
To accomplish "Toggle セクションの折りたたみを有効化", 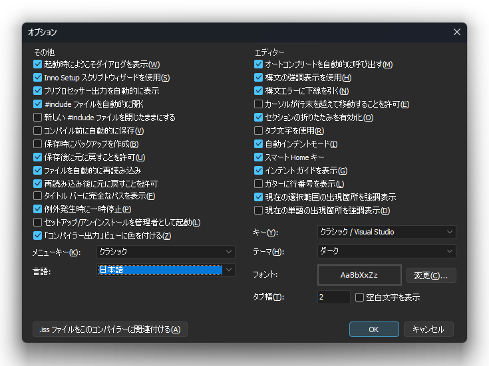I will 258,118.
